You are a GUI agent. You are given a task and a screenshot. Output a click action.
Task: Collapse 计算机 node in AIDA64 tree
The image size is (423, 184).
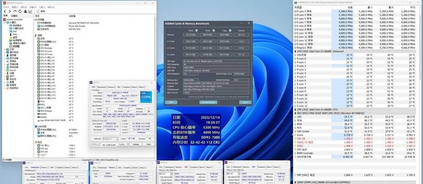(5, 23)
